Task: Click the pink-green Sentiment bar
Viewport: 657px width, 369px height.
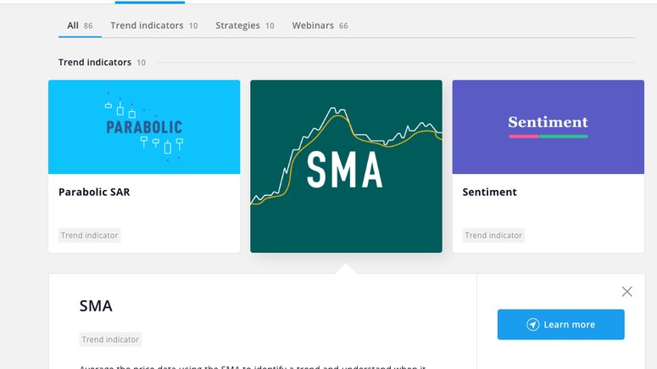Action: tap(548, 136)
